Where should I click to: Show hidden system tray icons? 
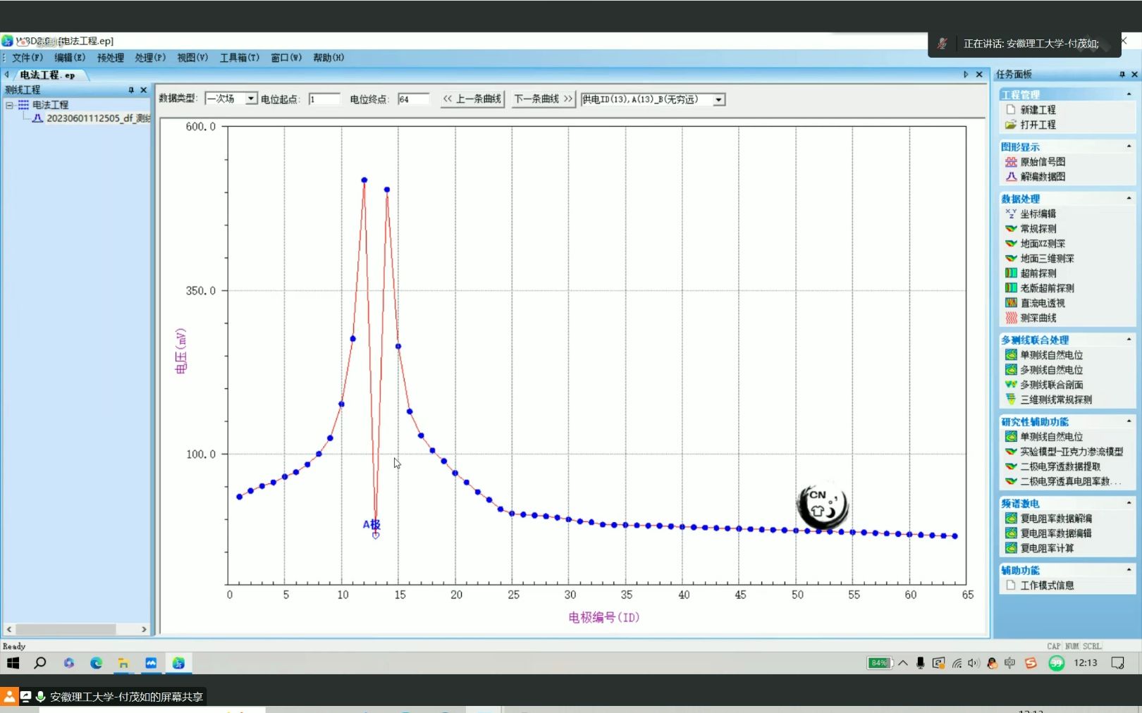coord(903,663)
